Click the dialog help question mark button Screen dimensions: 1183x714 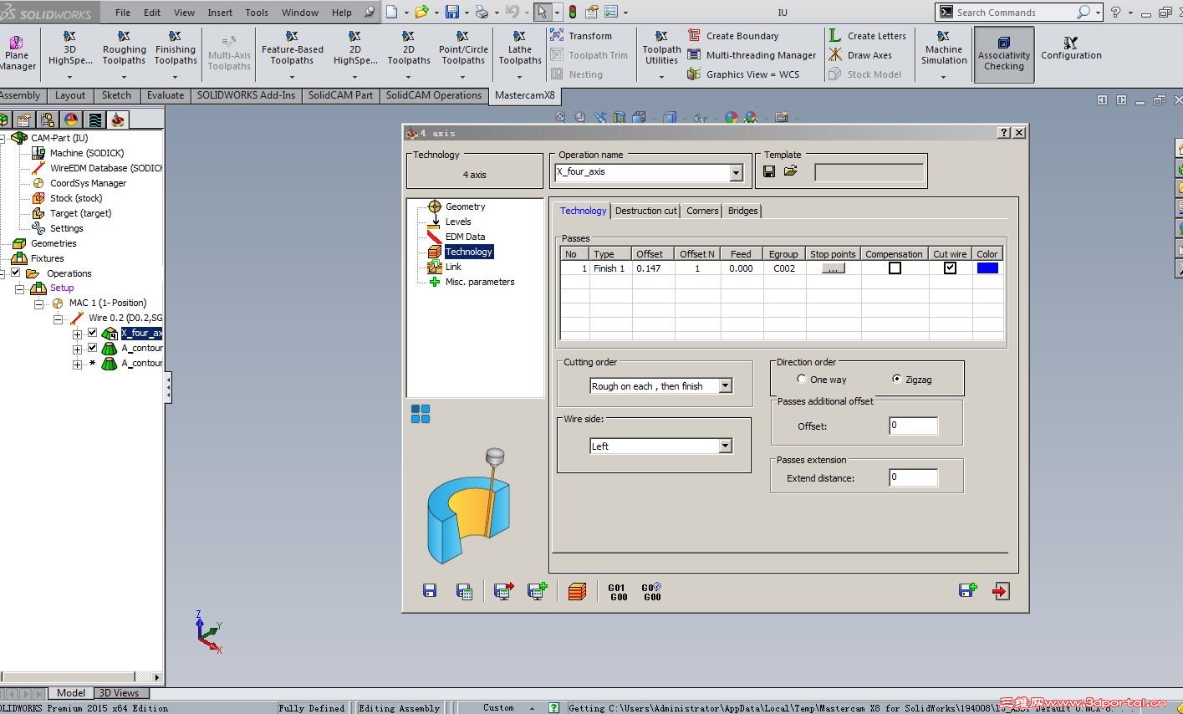[1004, 133]
